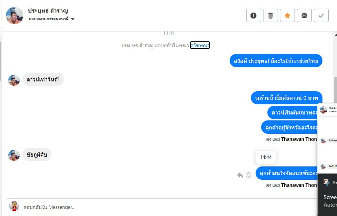Open the ดูโฆษณา ad link

(200, 45)
